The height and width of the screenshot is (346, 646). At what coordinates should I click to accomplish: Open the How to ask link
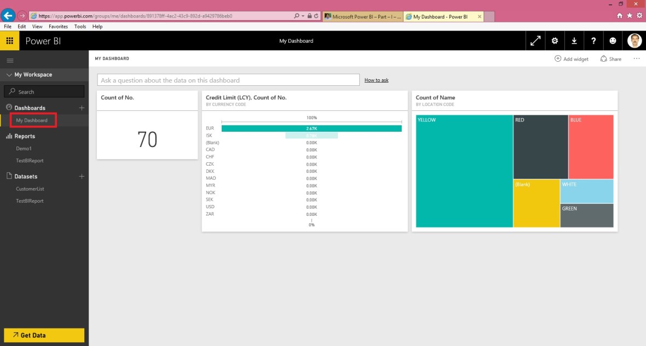pyautogui.click(x=376, y=80)
